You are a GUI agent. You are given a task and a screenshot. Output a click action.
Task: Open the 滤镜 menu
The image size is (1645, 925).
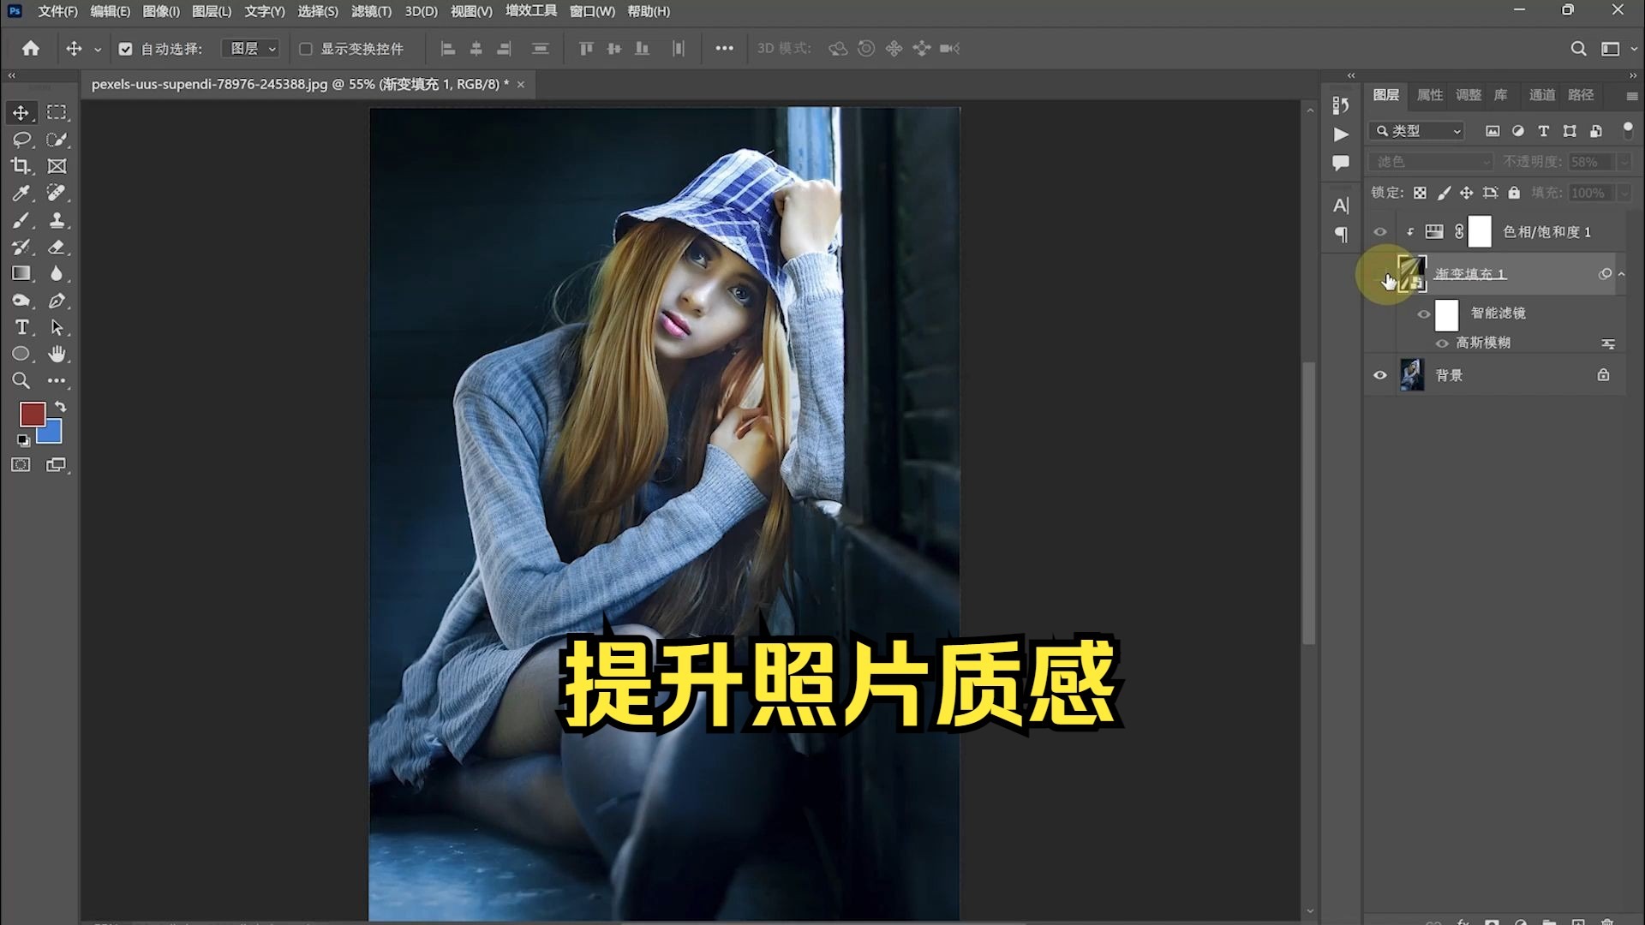[x=372, y=12]
